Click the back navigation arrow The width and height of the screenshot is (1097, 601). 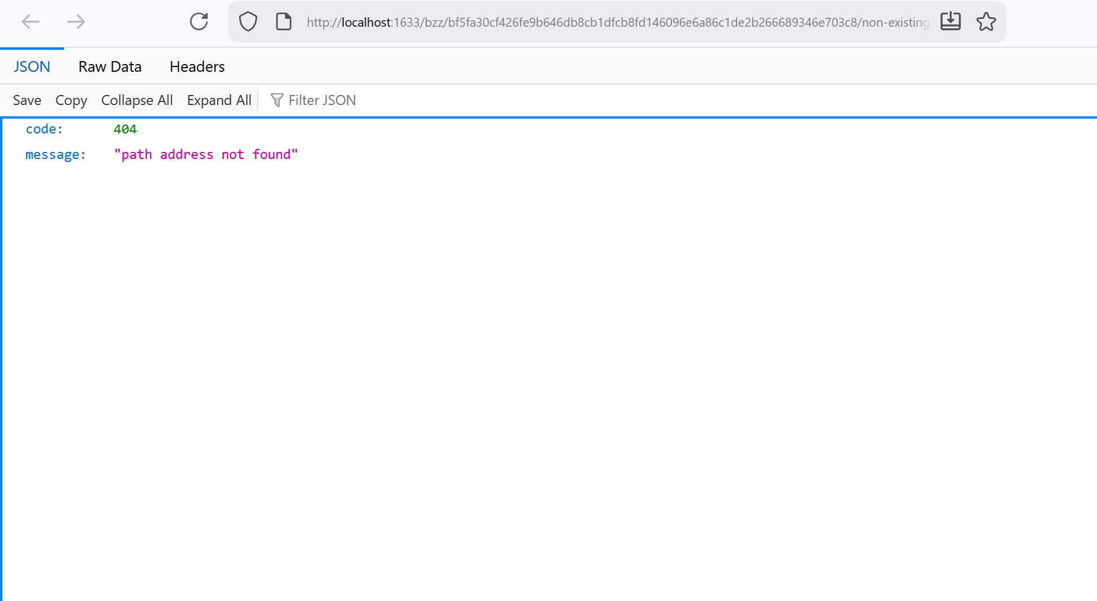pyautogui.click(x=30, y=21)
